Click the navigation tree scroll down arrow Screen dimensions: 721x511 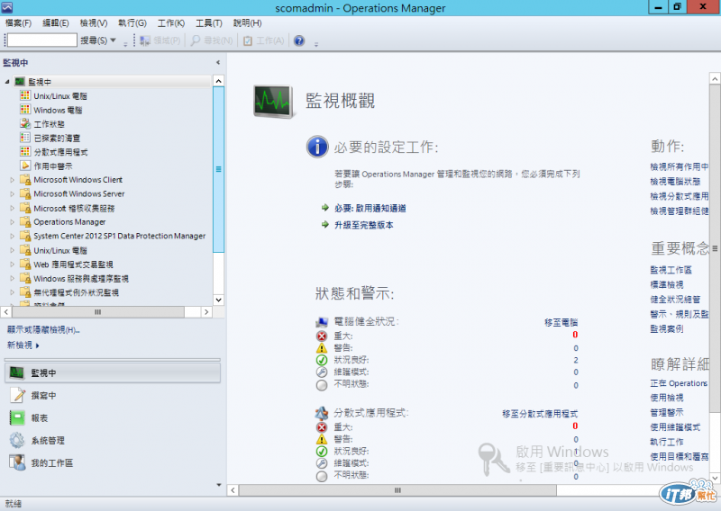pos(218,300)
